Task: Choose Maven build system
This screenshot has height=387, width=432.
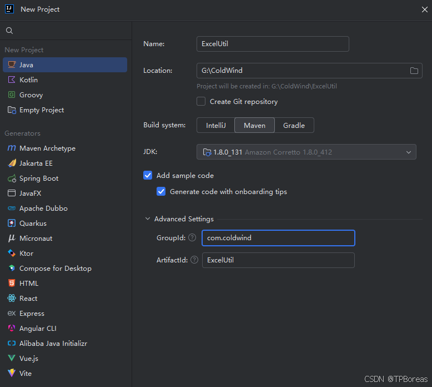Action: pyautogui.click(x=254, y=126)
